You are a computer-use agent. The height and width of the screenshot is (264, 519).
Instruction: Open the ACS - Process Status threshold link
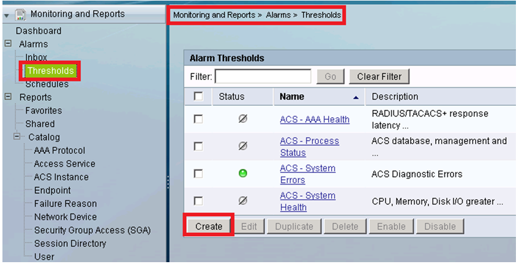(310, 147)
